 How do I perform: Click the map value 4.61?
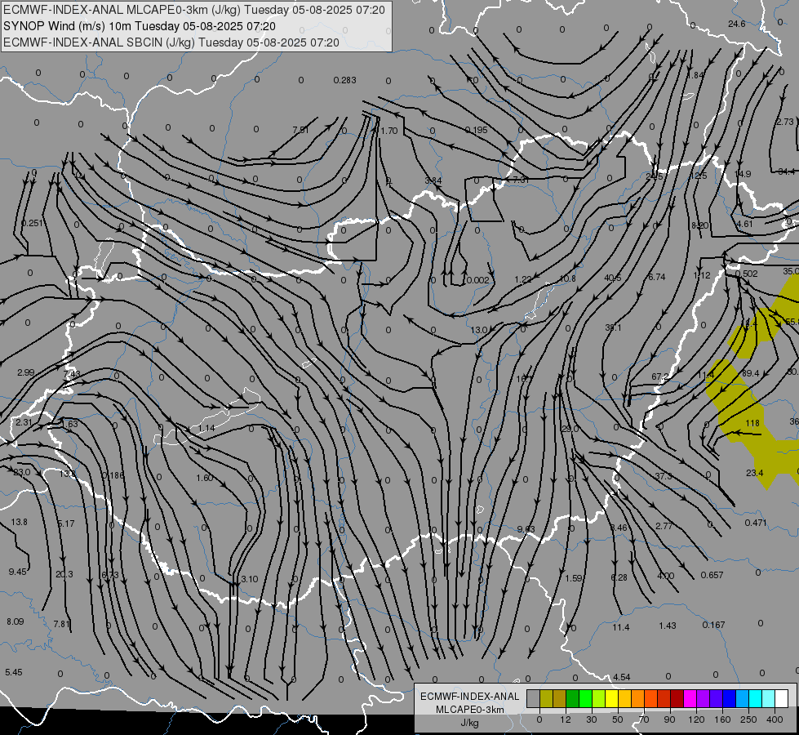click(744, 224)
